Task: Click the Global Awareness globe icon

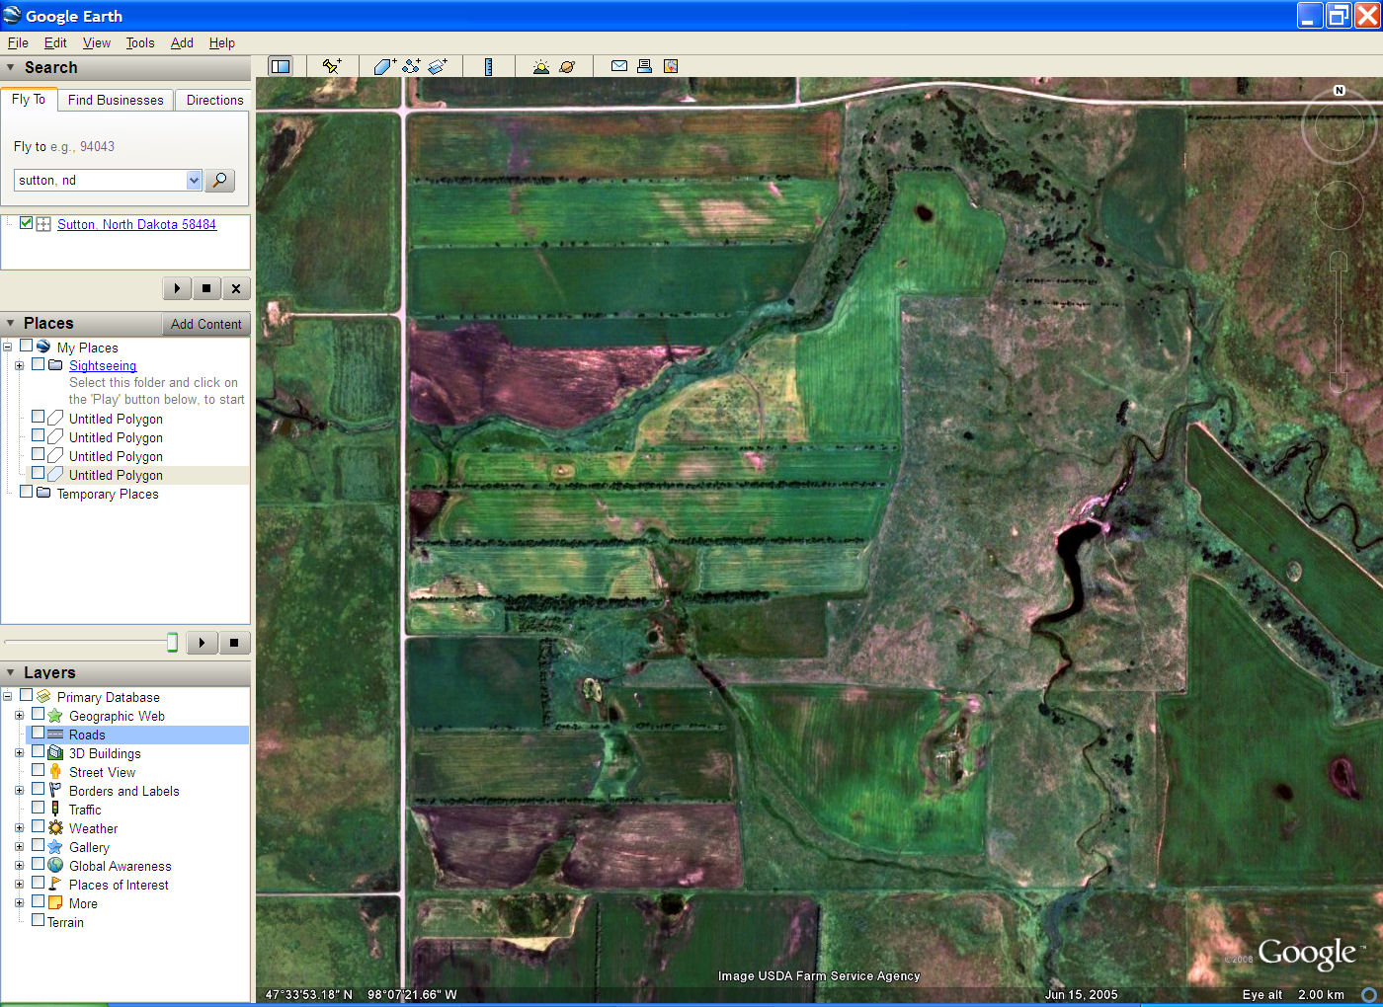Action: [55, 866]
